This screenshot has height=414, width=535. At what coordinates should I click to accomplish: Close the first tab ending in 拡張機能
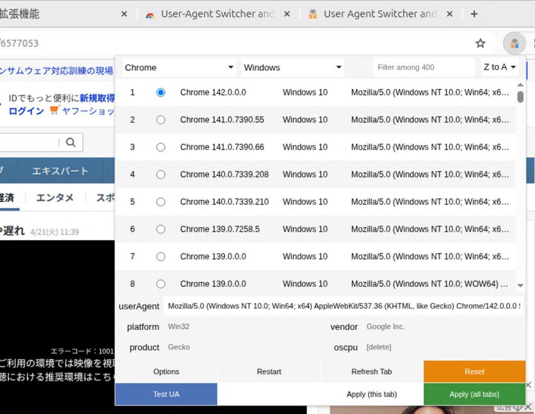point(124,14)
